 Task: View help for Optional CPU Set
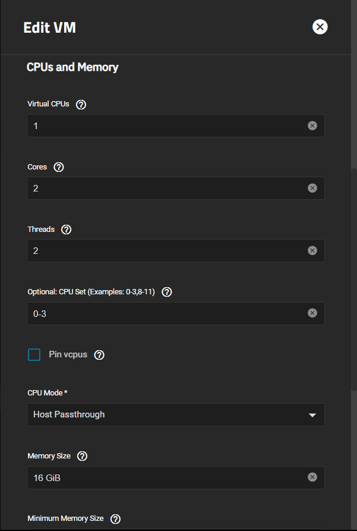pyautogui.click(x=167, y=292)
